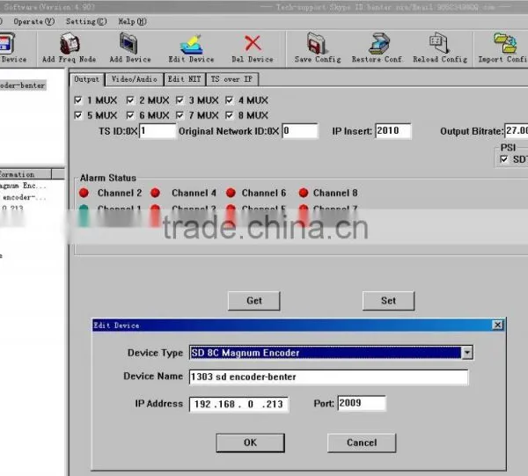Click the IP Insert field showing 2010

click(x=393, y=131)
